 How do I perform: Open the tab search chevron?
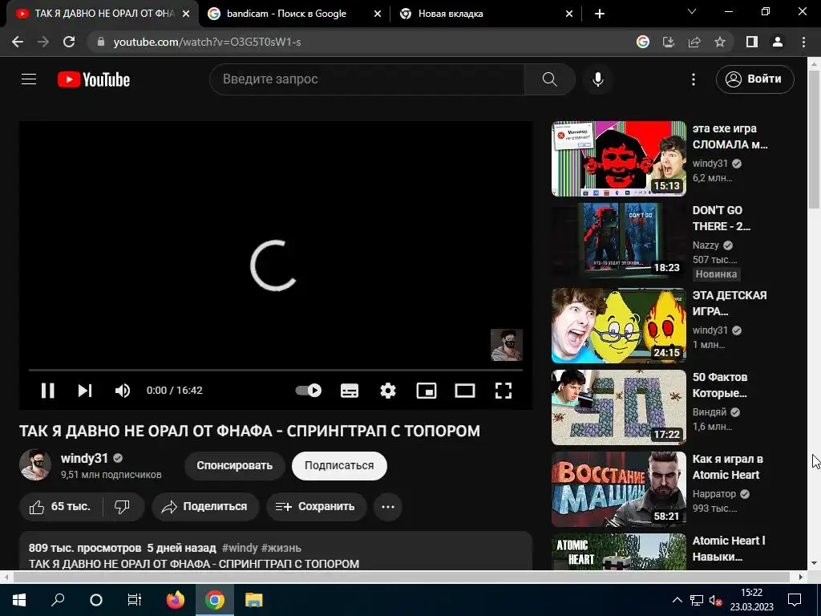coord(692,11)
